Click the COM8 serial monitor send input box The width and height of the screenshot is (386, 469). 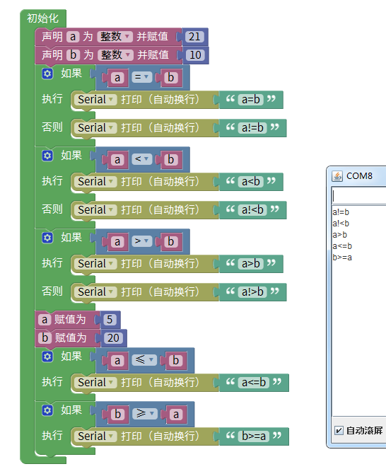click(359, 196)
